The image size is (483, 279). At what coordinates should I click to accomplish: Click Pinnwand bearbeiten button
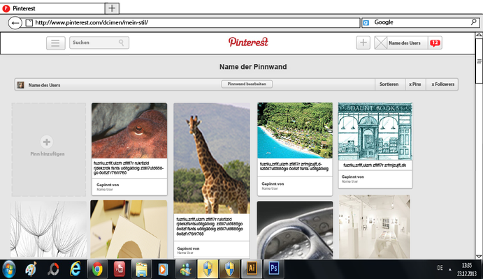[247, 84]
